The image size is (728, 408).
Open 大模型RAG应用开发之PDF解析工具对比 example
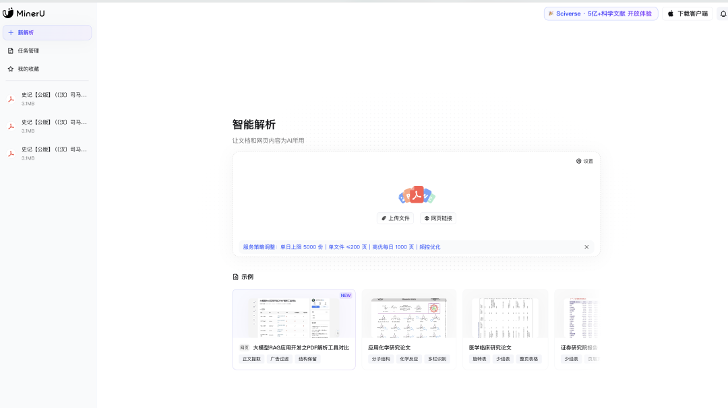pos(294,329)
